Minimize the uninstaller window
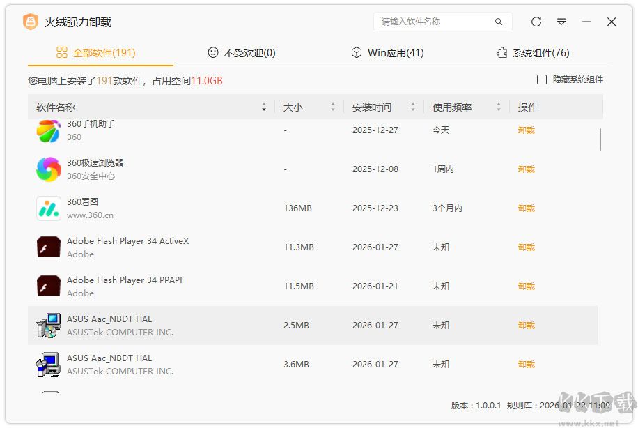 [586, 22]
